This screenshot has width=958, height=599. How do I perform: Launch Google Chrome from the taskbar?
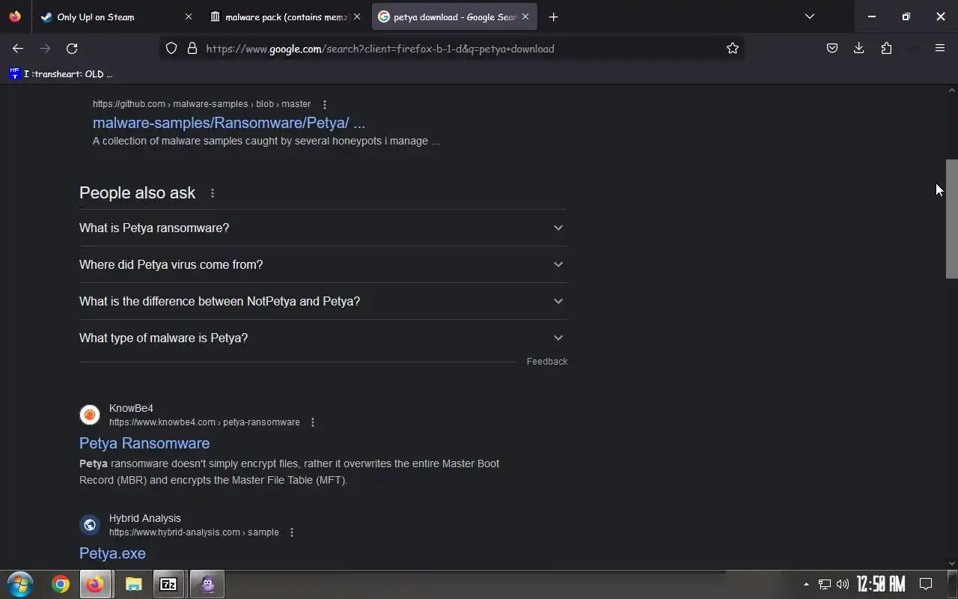click(x=61, y=584)
